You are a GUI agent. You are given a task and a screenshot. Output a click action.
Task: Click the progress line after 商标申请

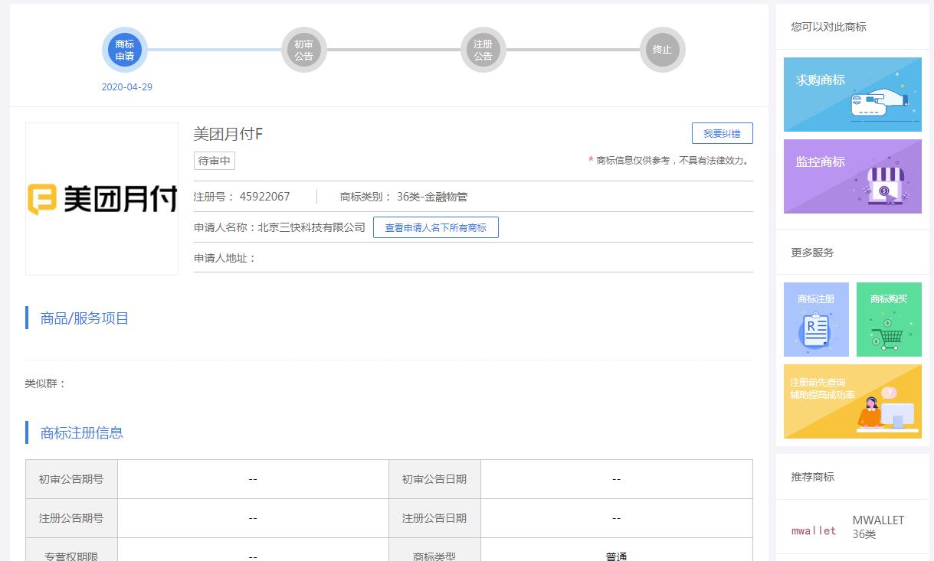(215, 50)
